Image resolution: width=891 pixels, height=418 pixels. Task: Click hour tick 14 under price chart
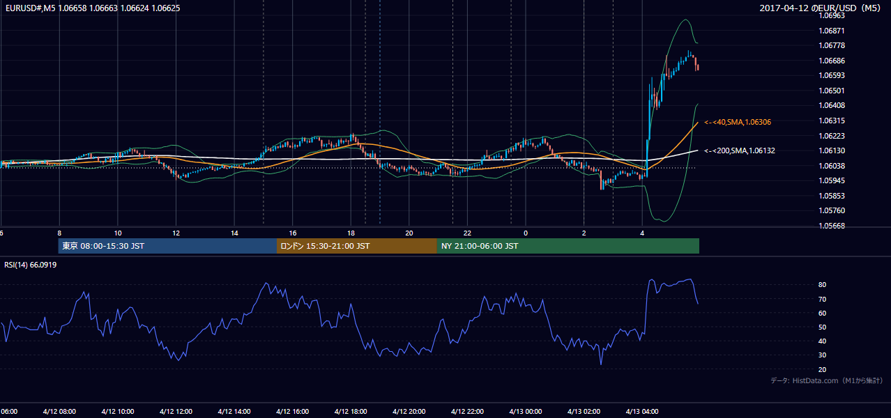(x=234, y=233)
